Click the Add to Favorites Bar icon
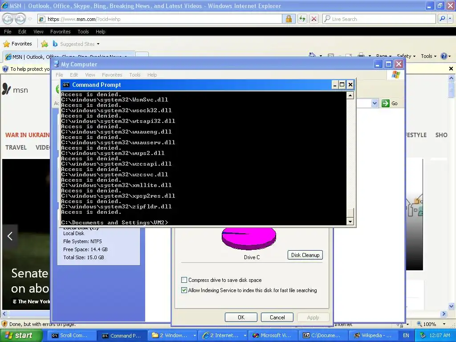Viewport: 456px width, 342px height. (x=45, y=44)
